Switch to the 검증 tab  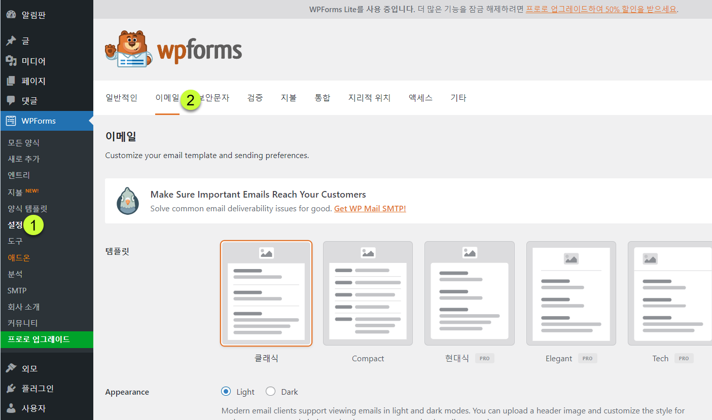point(255,98)
